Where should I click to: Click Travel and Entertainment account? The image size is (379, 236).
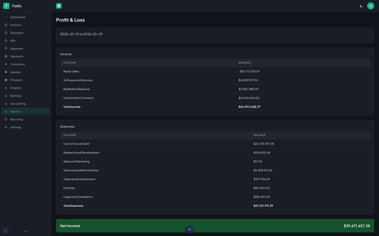click(79, 179)
